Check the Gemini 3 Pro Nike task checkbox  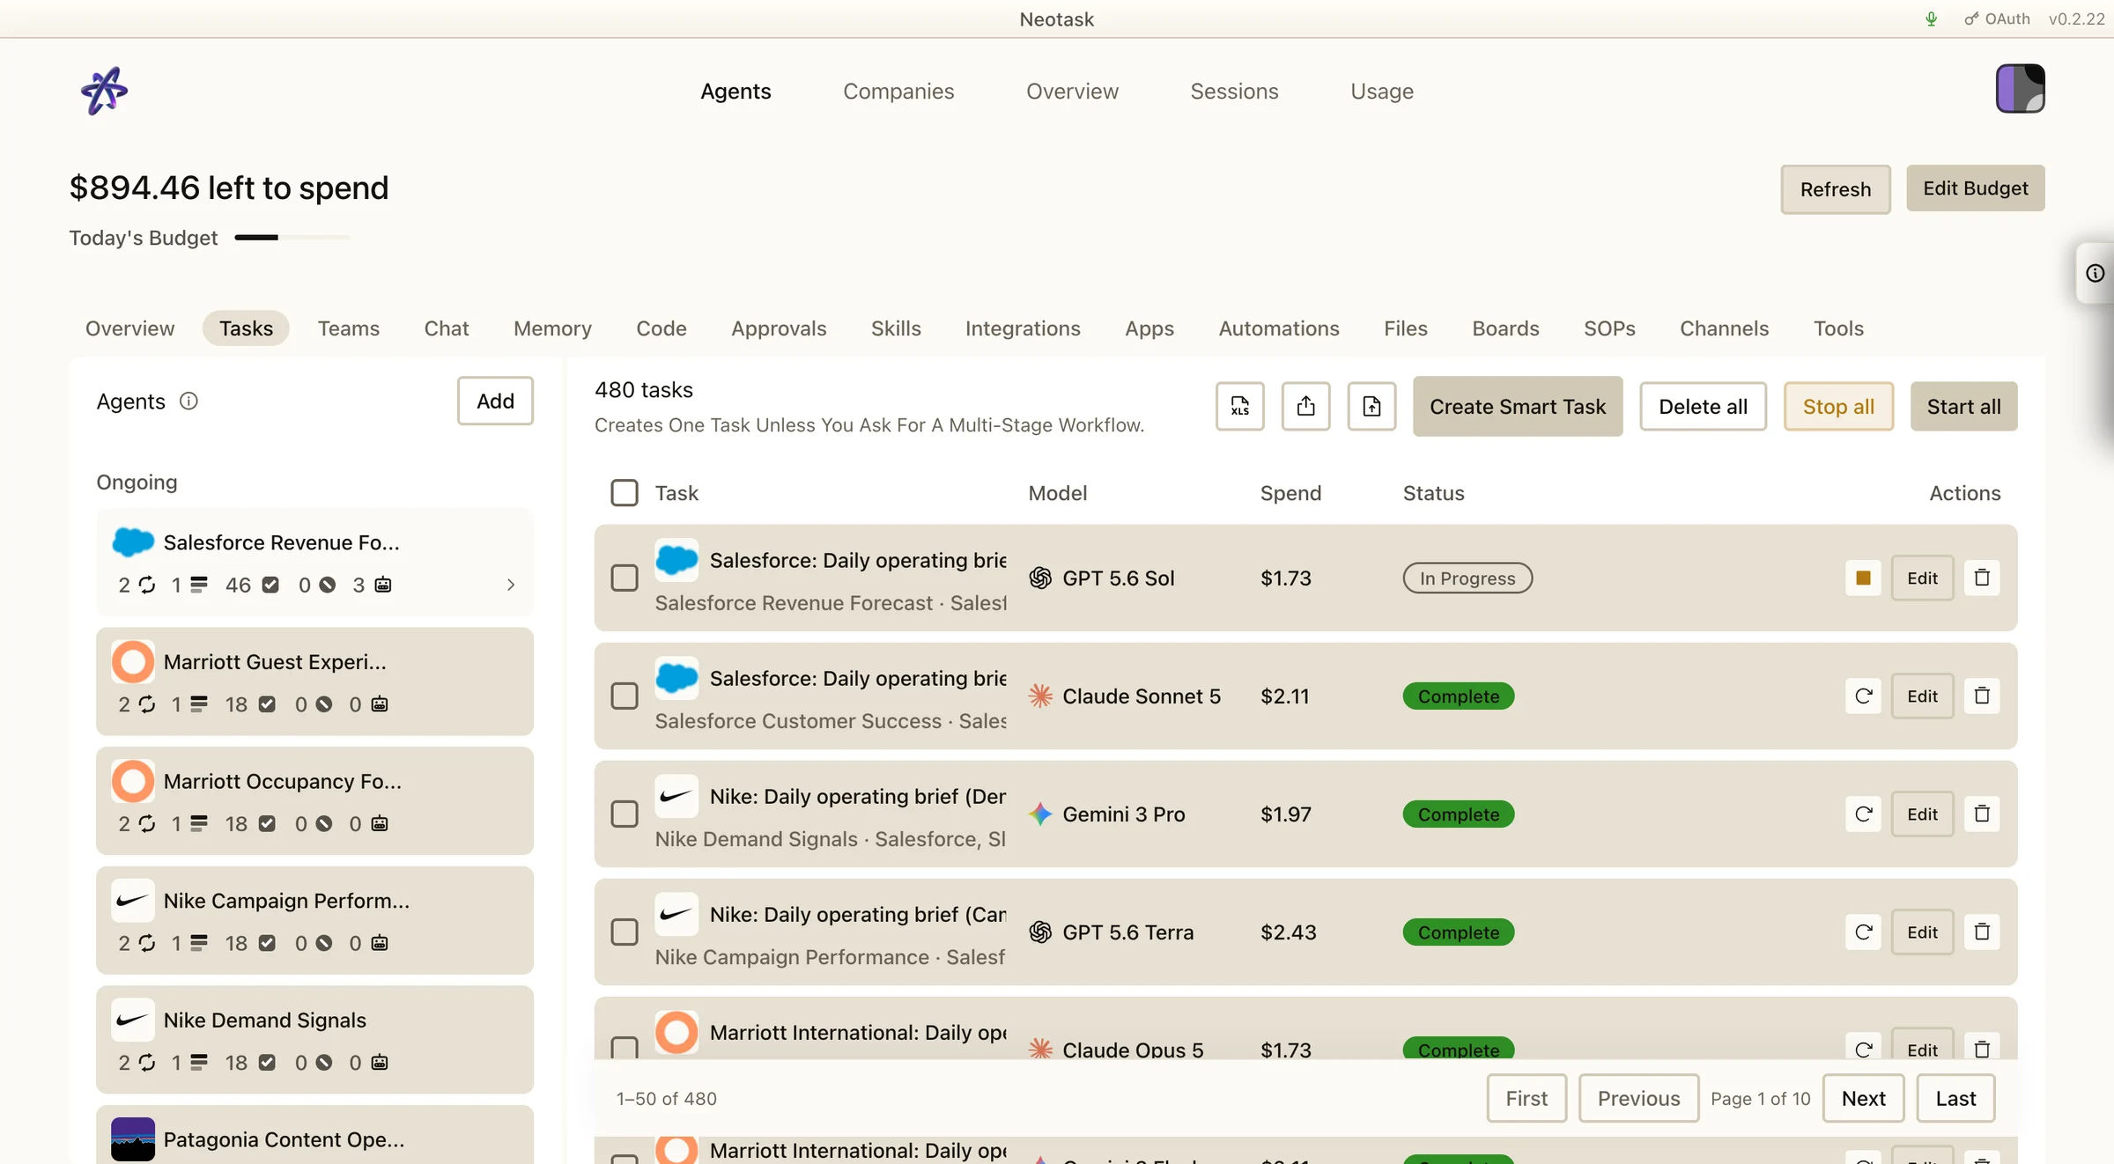tap(625, 814)
